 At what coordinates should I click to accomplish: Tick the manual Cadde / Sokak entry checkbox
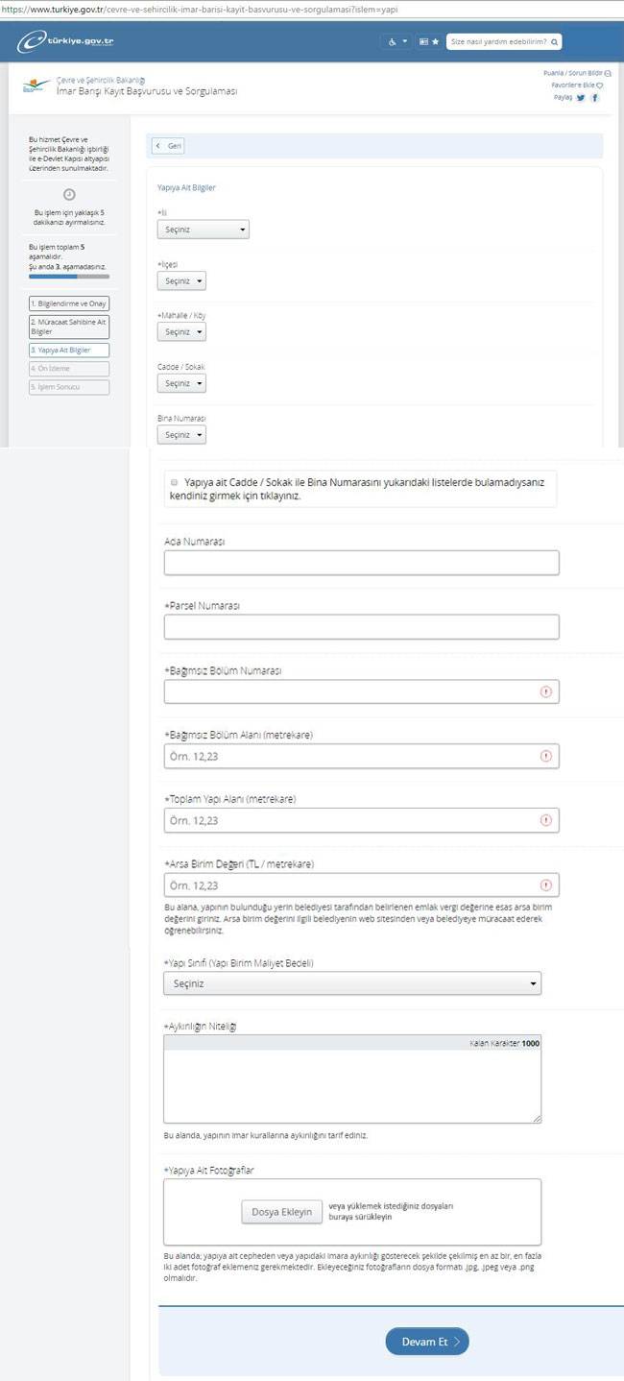[174, 481]
